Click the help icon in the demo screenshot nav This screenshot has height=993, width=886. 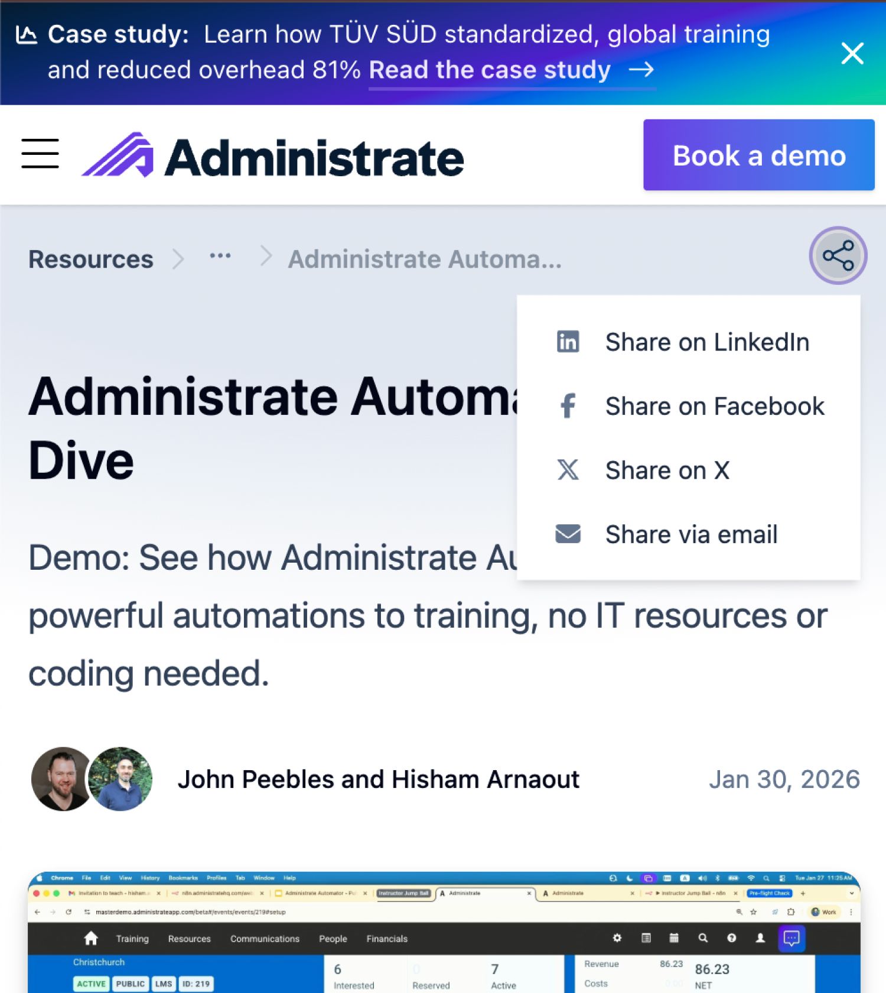tap(732, 938)
